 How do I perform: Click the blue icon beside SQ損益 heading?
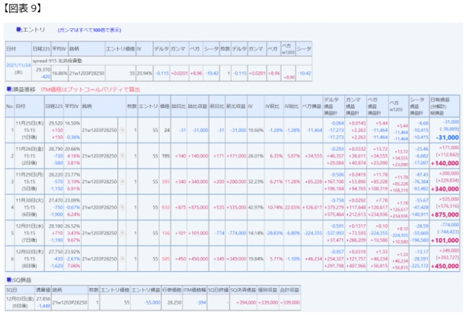coord(9,278)
